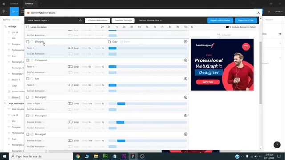Click Rectangle 2 Slide In timeline bar
Screen dimensions: 285x160
click(121, 104)
